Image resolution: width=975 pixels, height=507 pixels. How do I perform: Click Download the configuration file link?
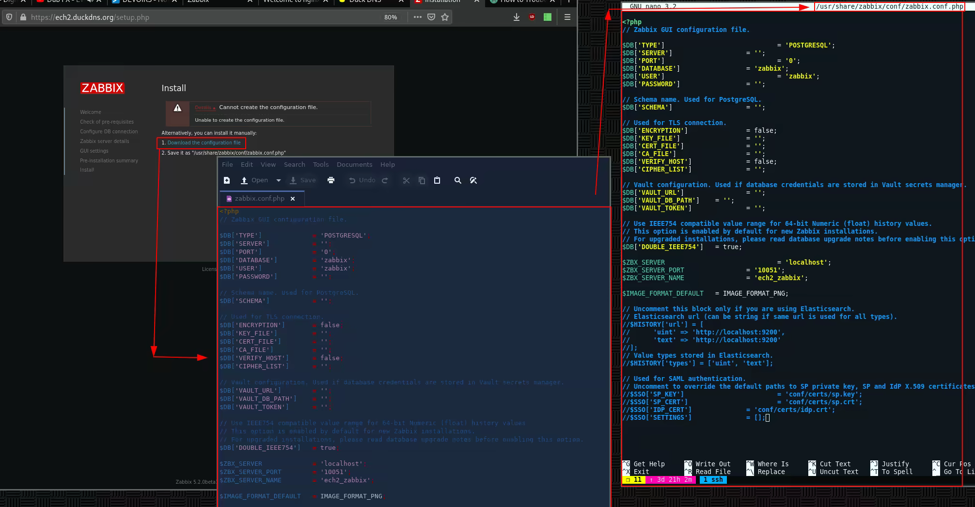[204, 143]
